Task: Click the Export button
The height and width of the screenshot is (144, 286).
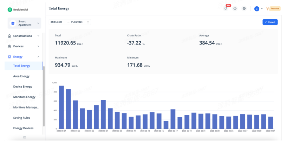Action: coord(270,22)
